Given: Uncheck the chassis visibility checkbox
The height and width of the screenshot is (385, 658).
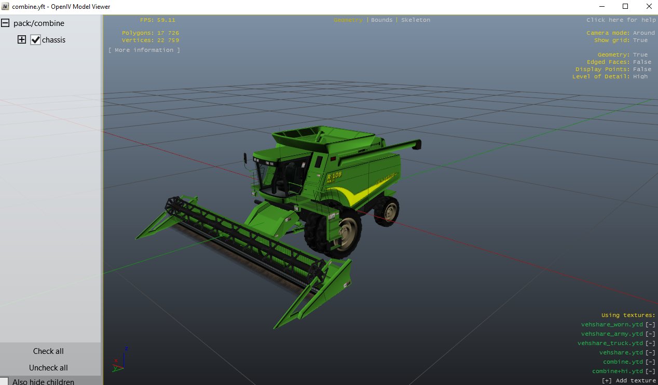Looking at the screenshot, I should coord(35,39).
